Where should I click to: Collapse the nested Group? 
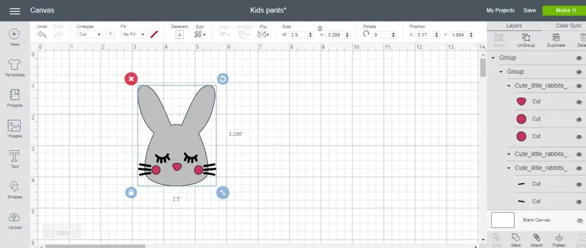(x=501, y=71)
